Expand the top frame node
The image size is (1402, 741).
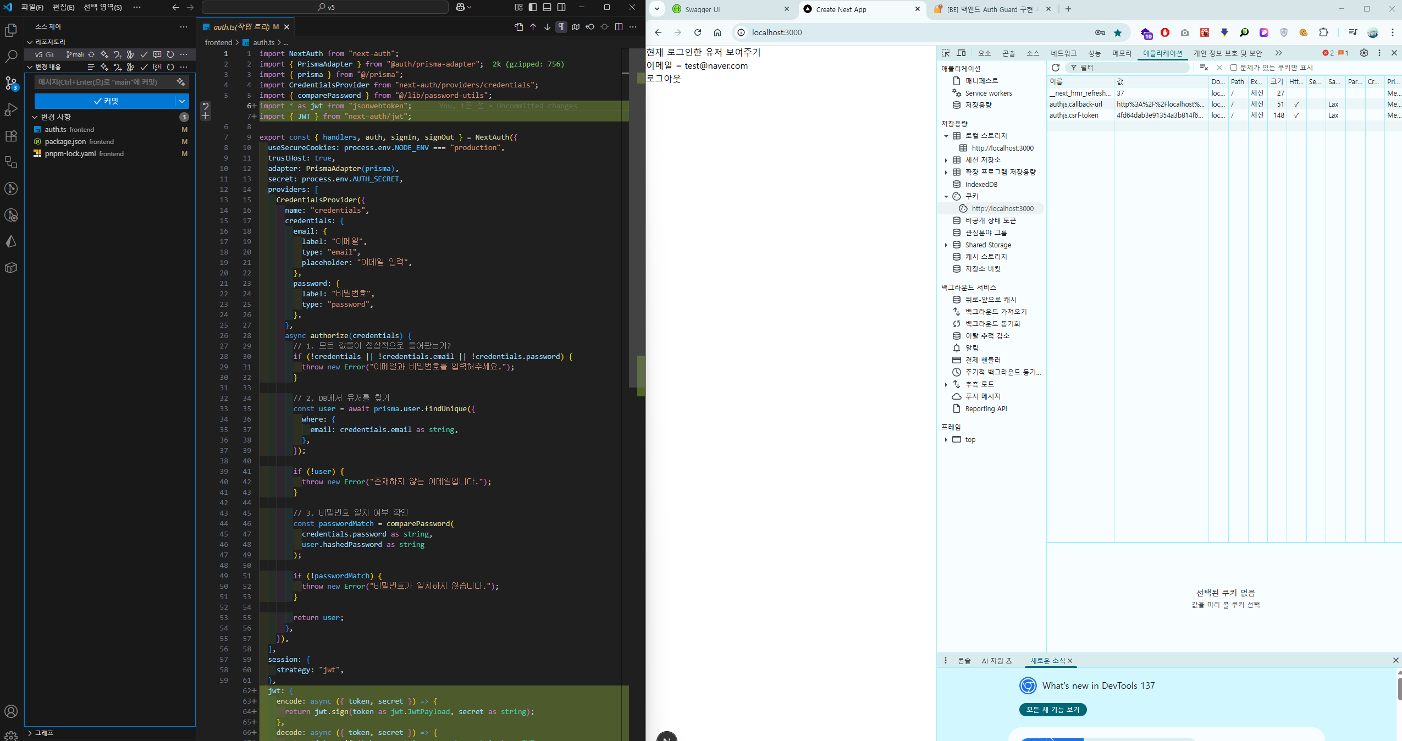point(946,440)
